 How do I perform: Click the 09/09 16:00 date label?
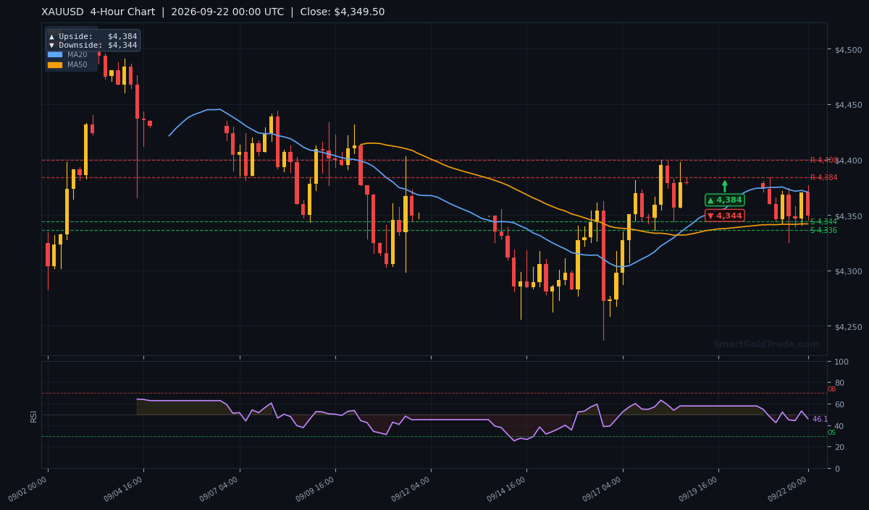click(x=316, y=489)
